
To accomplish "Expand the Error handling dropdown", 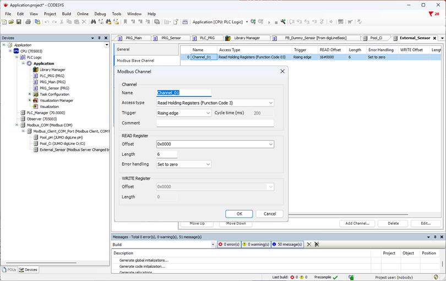I will 184,164.
